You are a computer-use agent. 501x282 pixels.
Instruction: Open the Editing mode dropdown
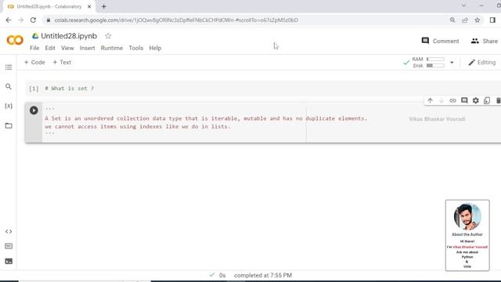482,63
